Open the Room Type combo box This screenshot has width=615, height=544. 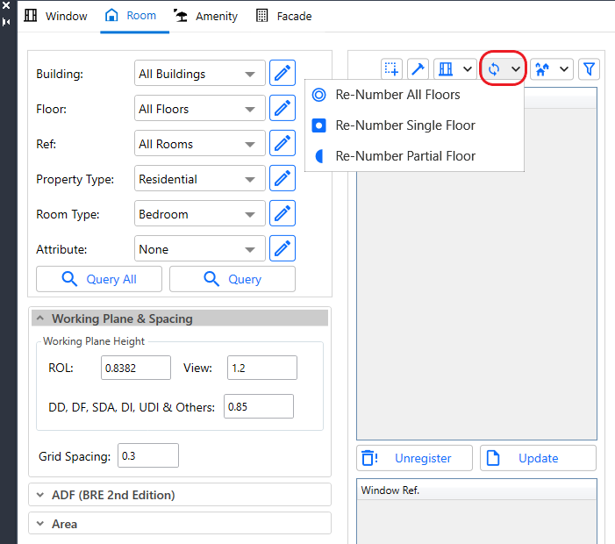coord(200,214)
